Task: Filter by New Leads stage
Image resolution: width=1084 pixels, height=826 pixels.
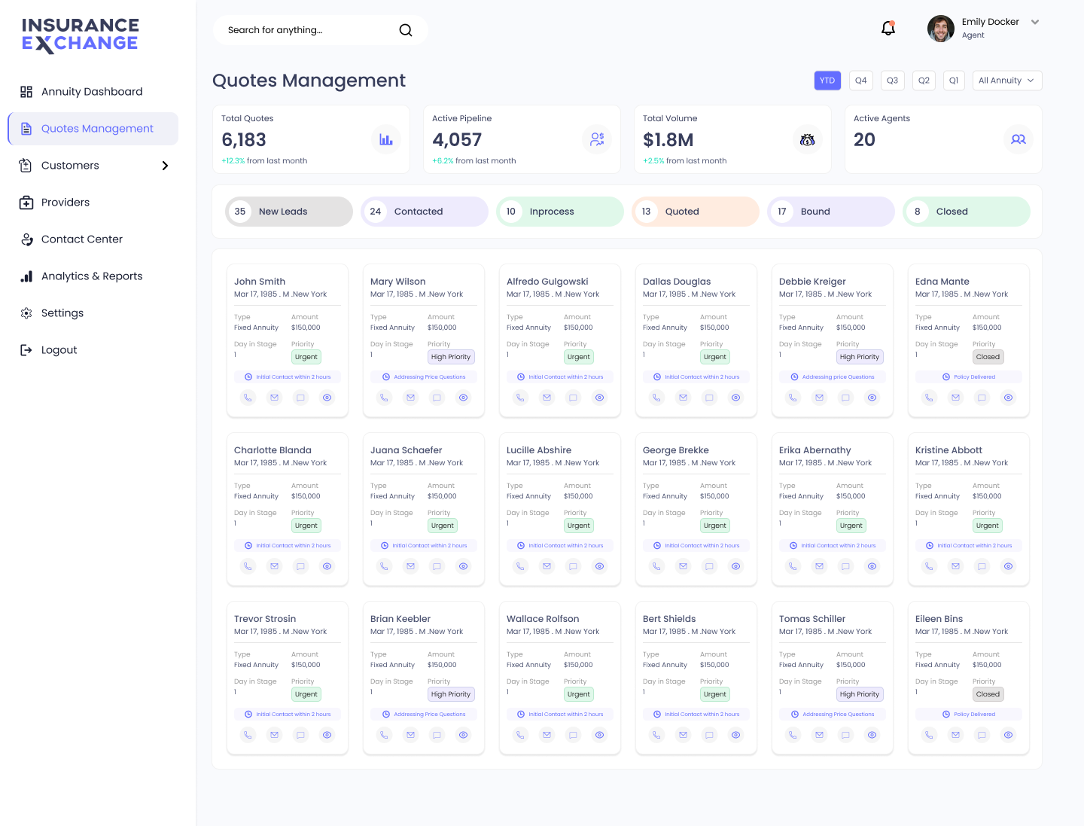Action: click(x=289, y=212)
